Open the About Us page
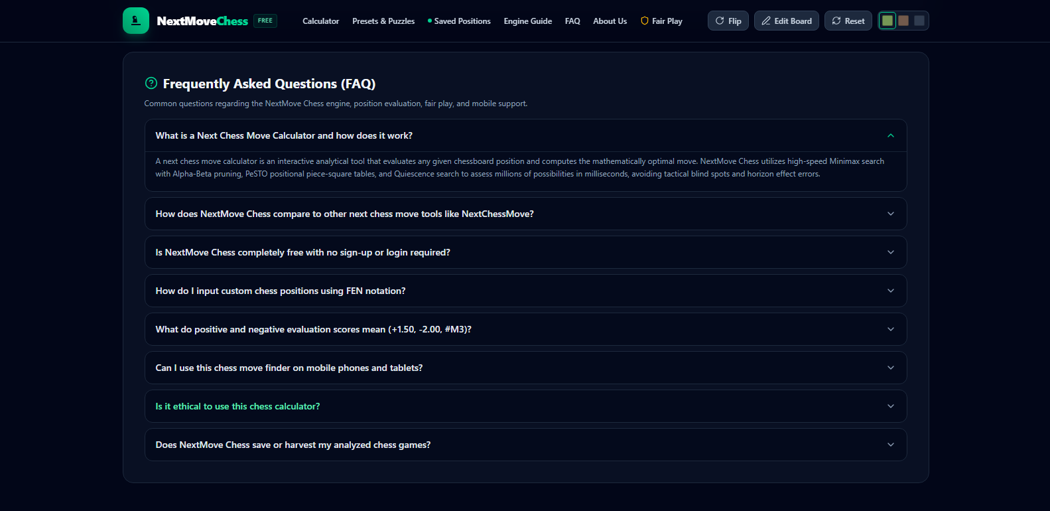 coord(610,21)
